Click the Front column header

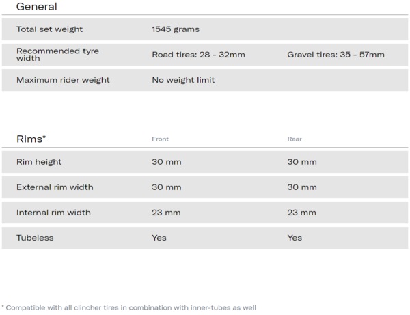(x=161, y=139)
